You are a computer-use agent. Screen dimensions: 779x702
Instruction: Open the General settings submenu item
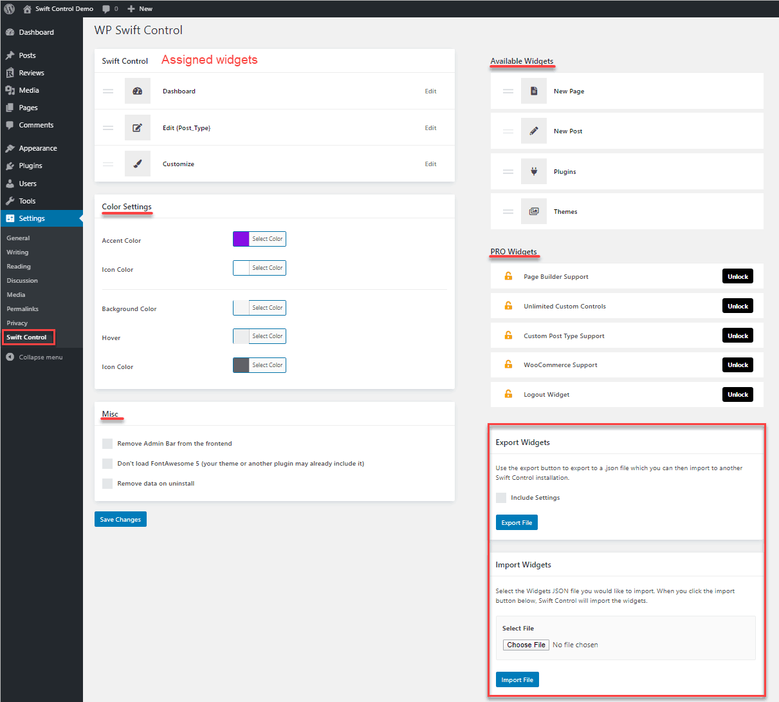[x=18, y=238]
